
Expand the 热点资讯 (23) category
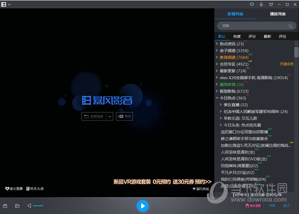coord(217,44)
